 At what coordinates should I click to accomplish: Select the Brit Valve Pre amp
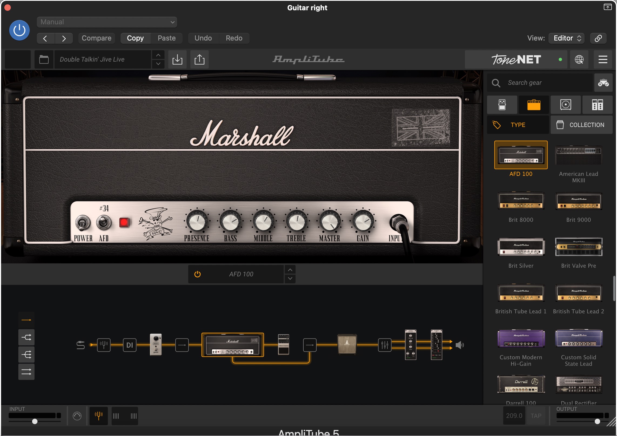(579, 247)
